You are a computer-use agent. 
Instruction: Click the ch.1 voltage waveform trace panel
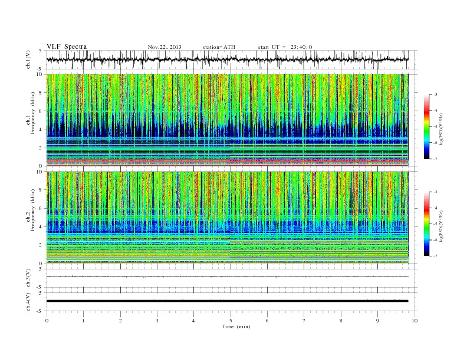(x=232, y=59)
